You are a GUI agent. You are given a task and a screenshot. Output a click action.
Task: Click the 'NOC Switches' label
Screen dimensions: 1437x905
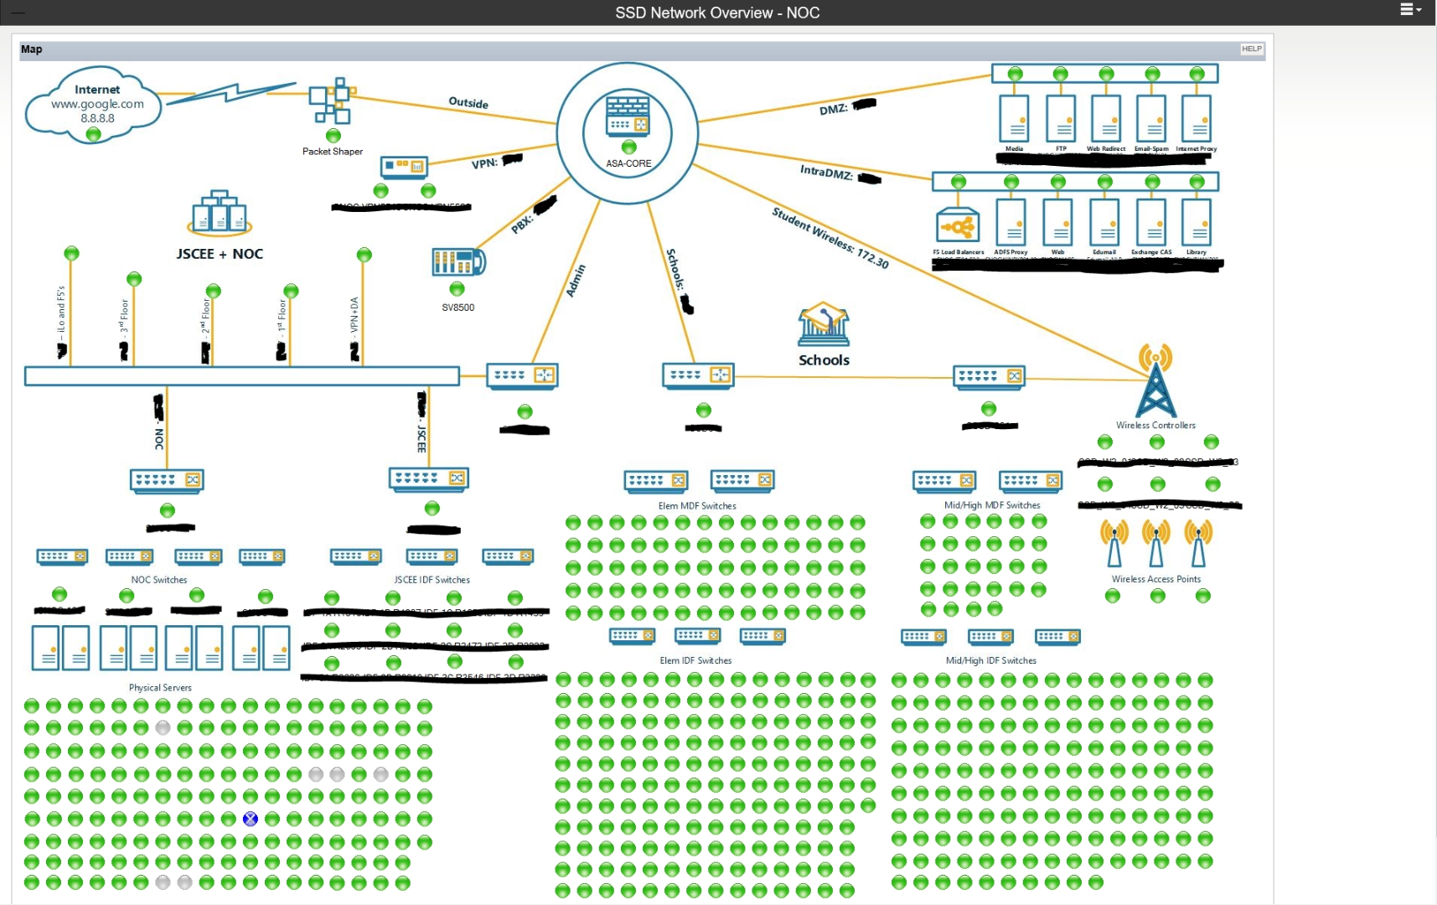tap(159, 580)
